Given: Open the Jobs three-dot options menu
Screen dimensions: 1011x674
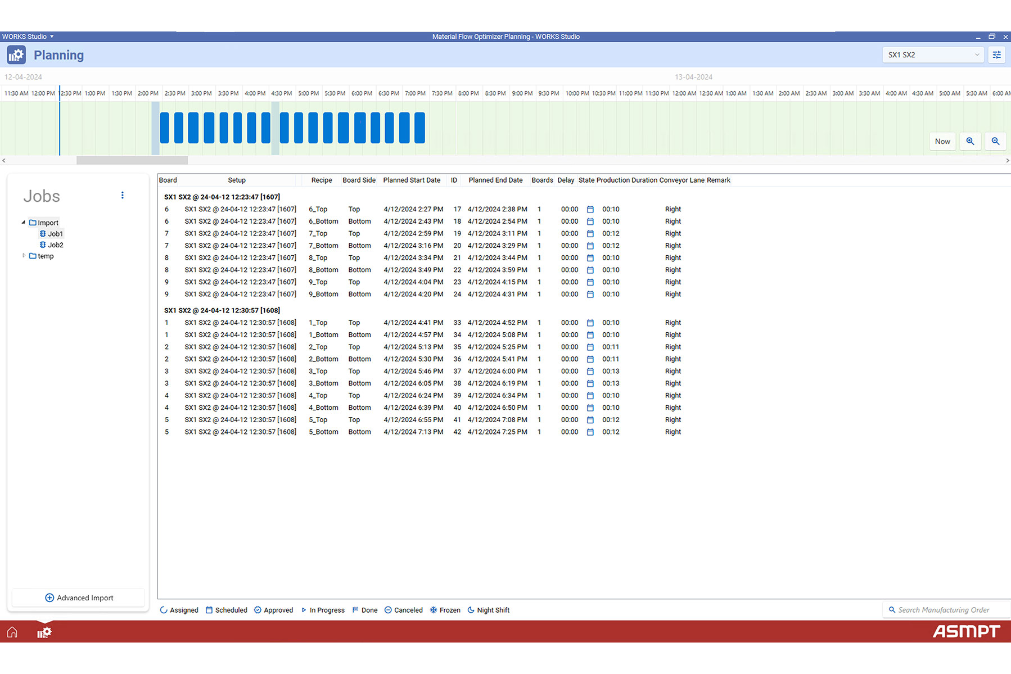Looking at the screenshot, I should click(122, 196).
